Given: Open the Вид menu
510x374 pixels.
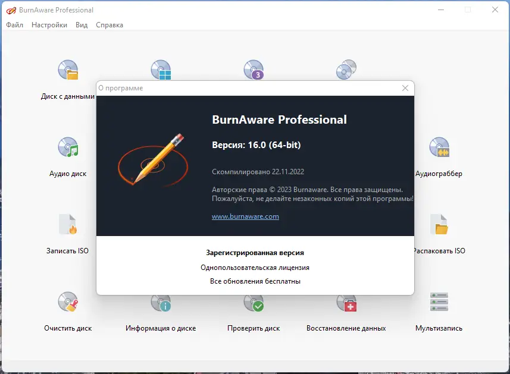Looking at the screenshot, I should coord(82,25).
